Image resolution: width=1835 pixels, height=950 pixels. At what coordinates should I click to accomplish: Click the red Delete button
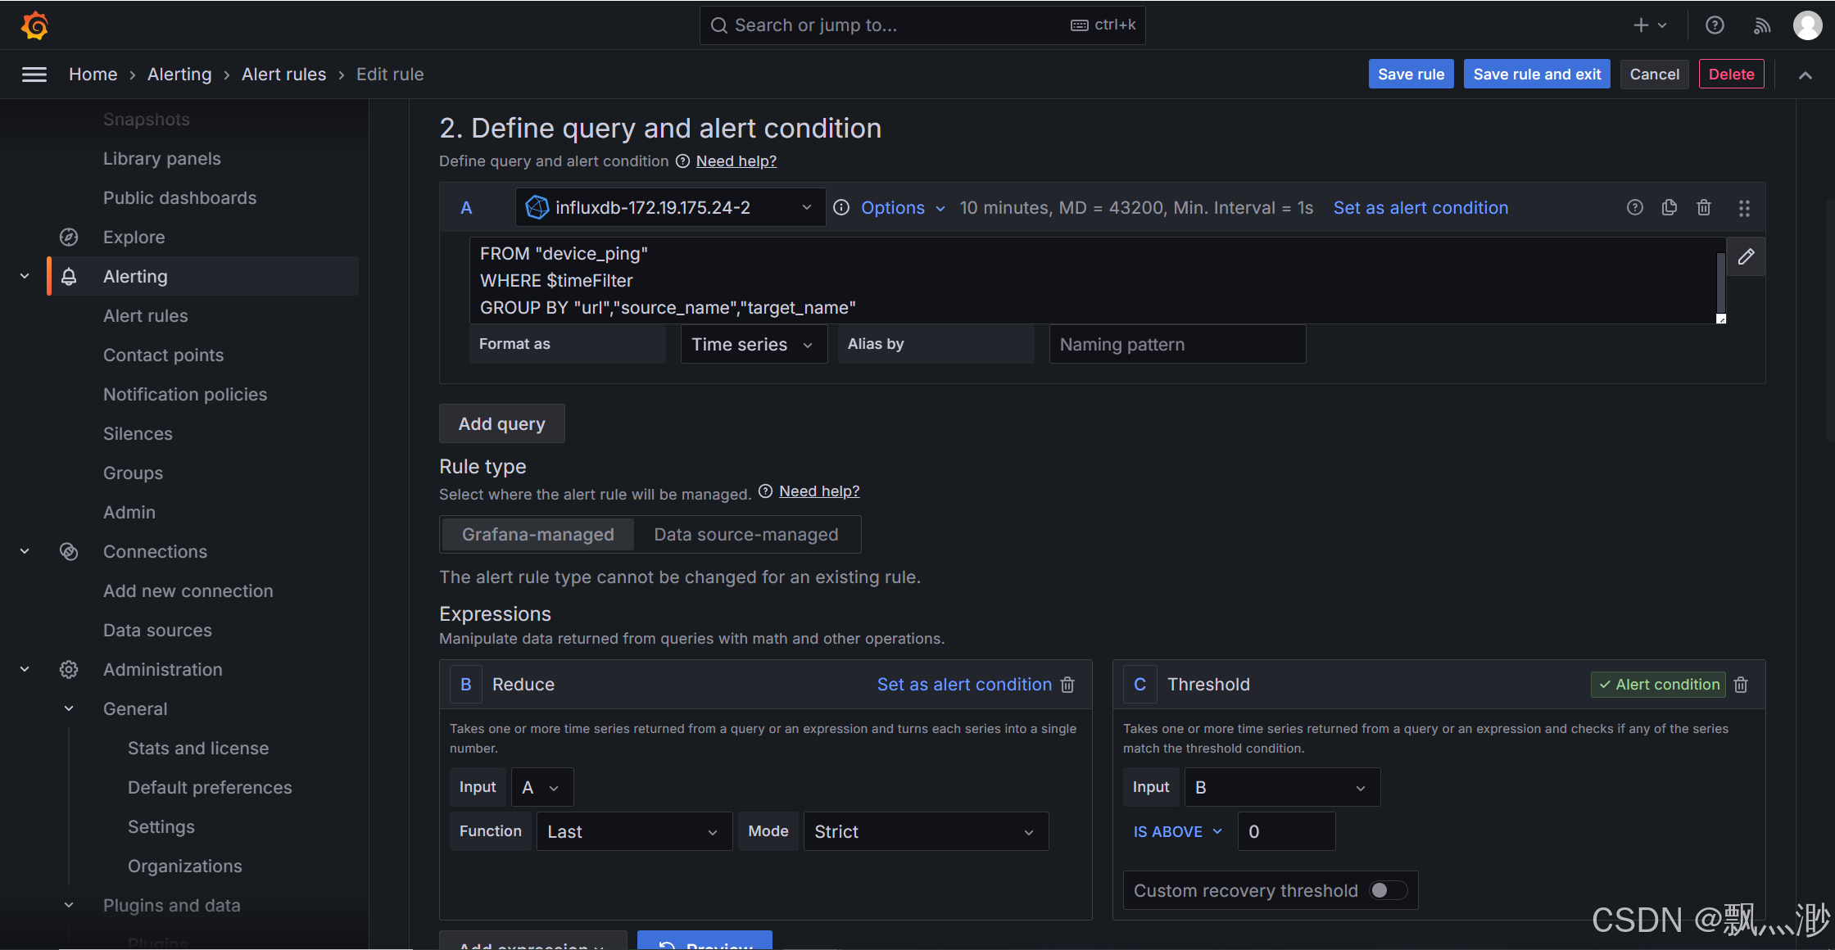point(1731,75)
